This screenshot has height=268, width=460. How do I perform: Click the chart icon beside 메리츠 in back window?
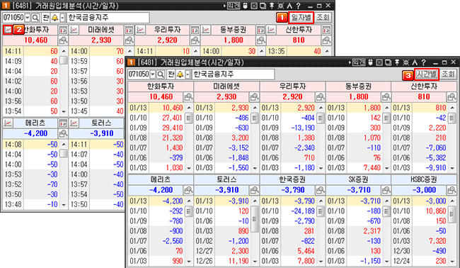tap(8, 123)
